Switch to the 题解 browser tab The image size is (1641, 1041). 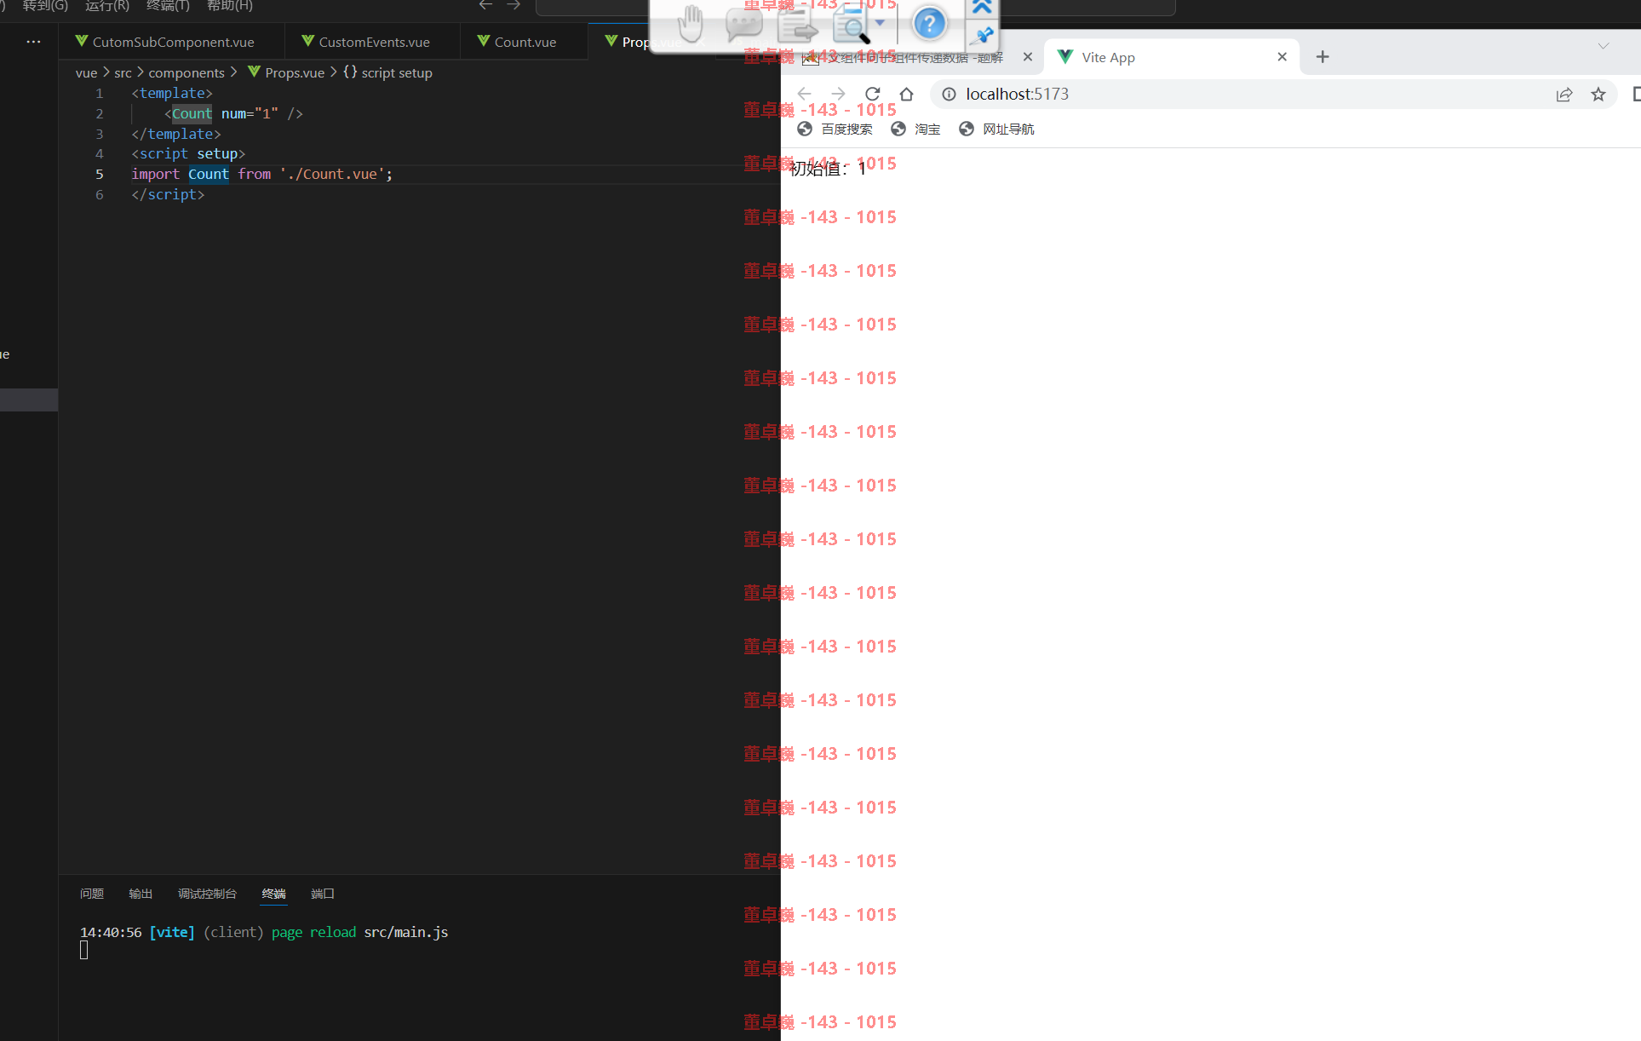(914, 57)
